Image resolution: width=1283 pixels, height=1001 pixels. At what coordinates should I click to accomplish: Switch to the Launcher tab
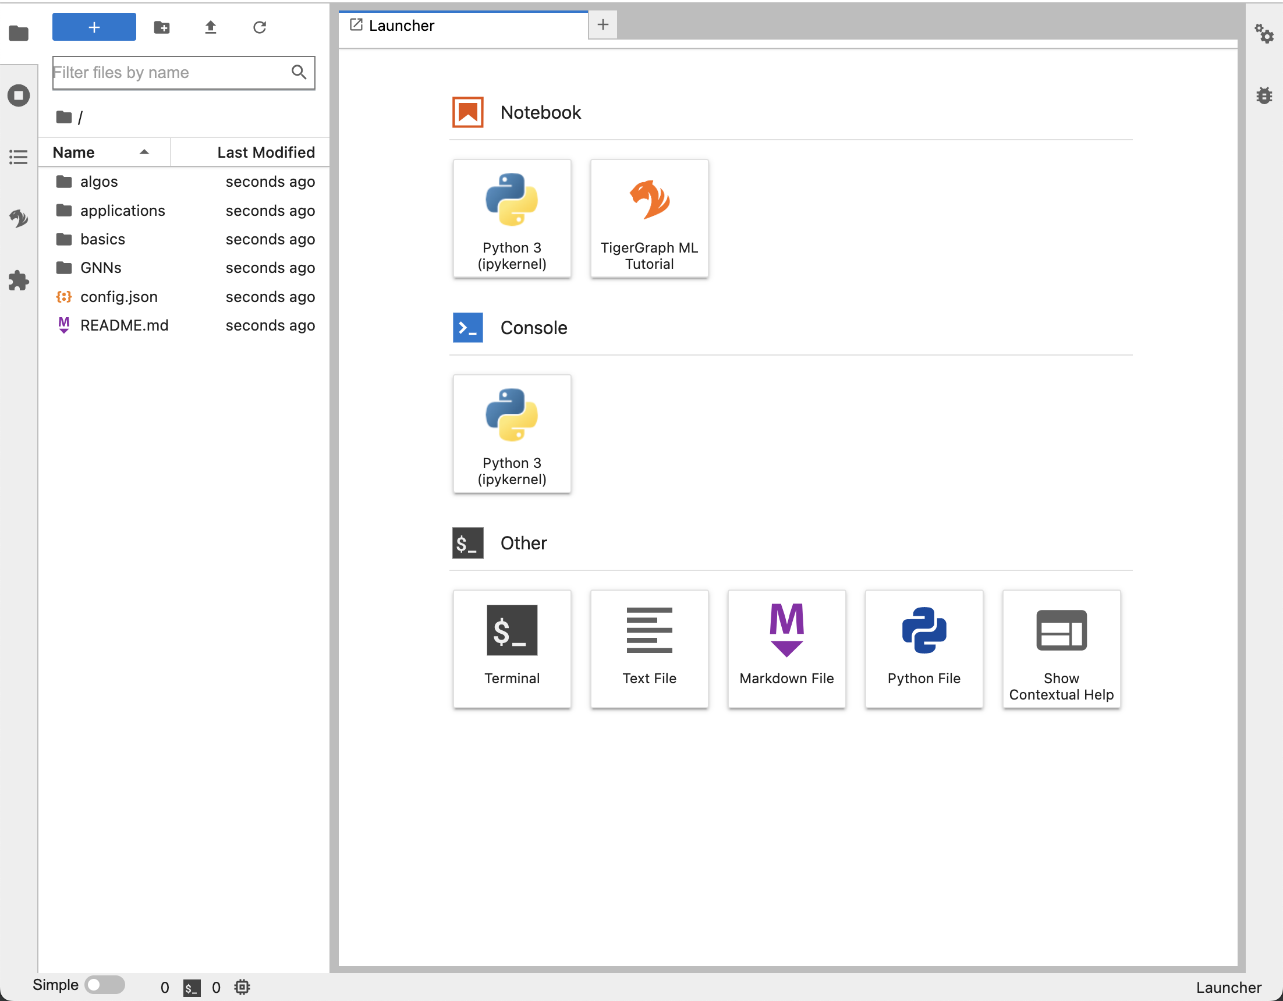point(402,25)
